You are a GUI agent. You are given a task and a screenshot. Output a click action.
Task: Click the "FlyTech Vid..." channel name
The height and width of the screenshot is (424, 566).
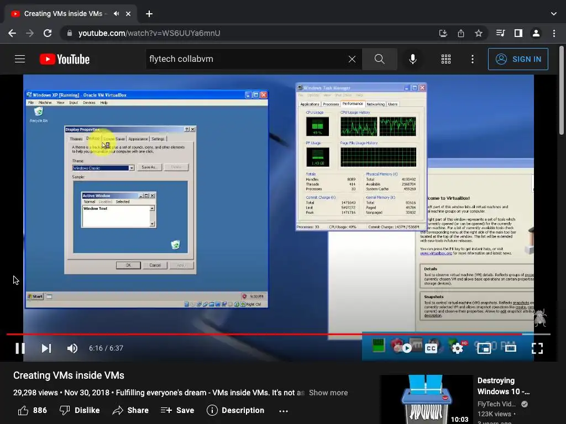pyautogui.click(x=496, y=404)
